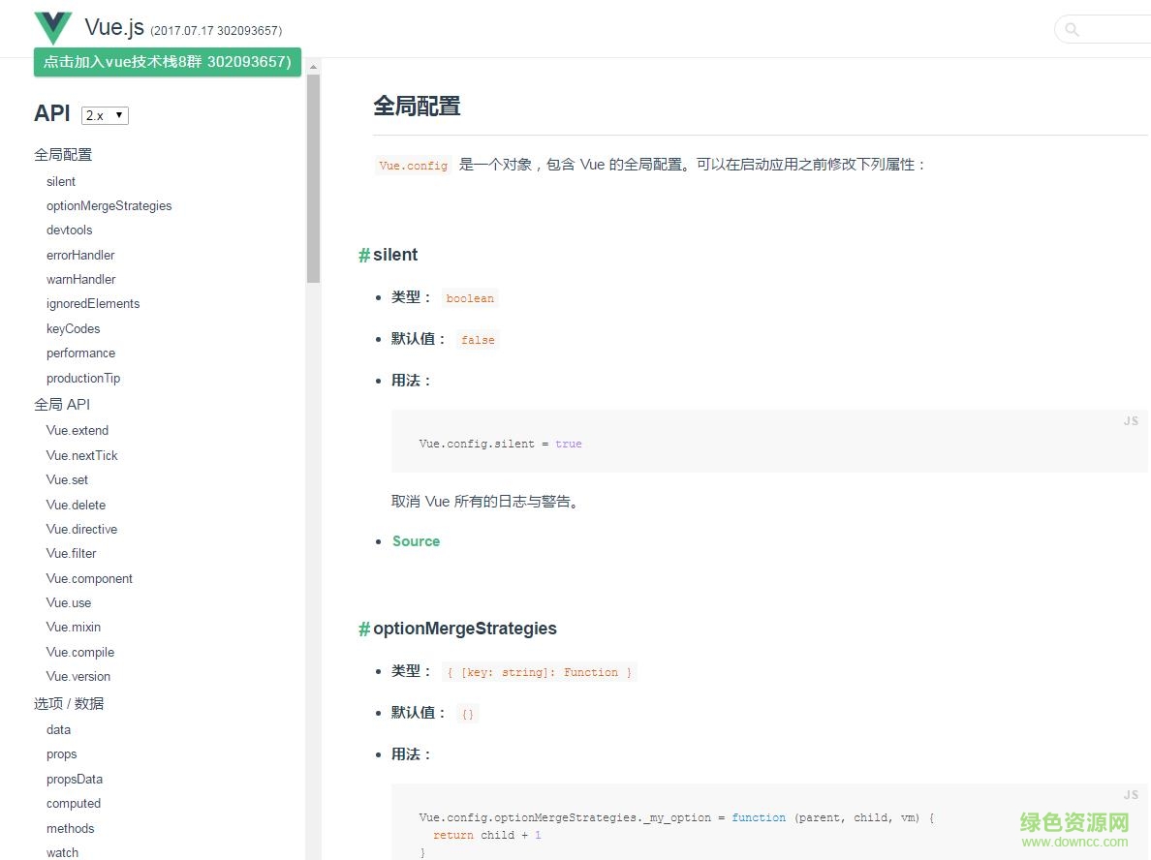Select the 全局 API section header
Screen dimensions: 1151x860
pyautogui.click(x=62, y=404)
